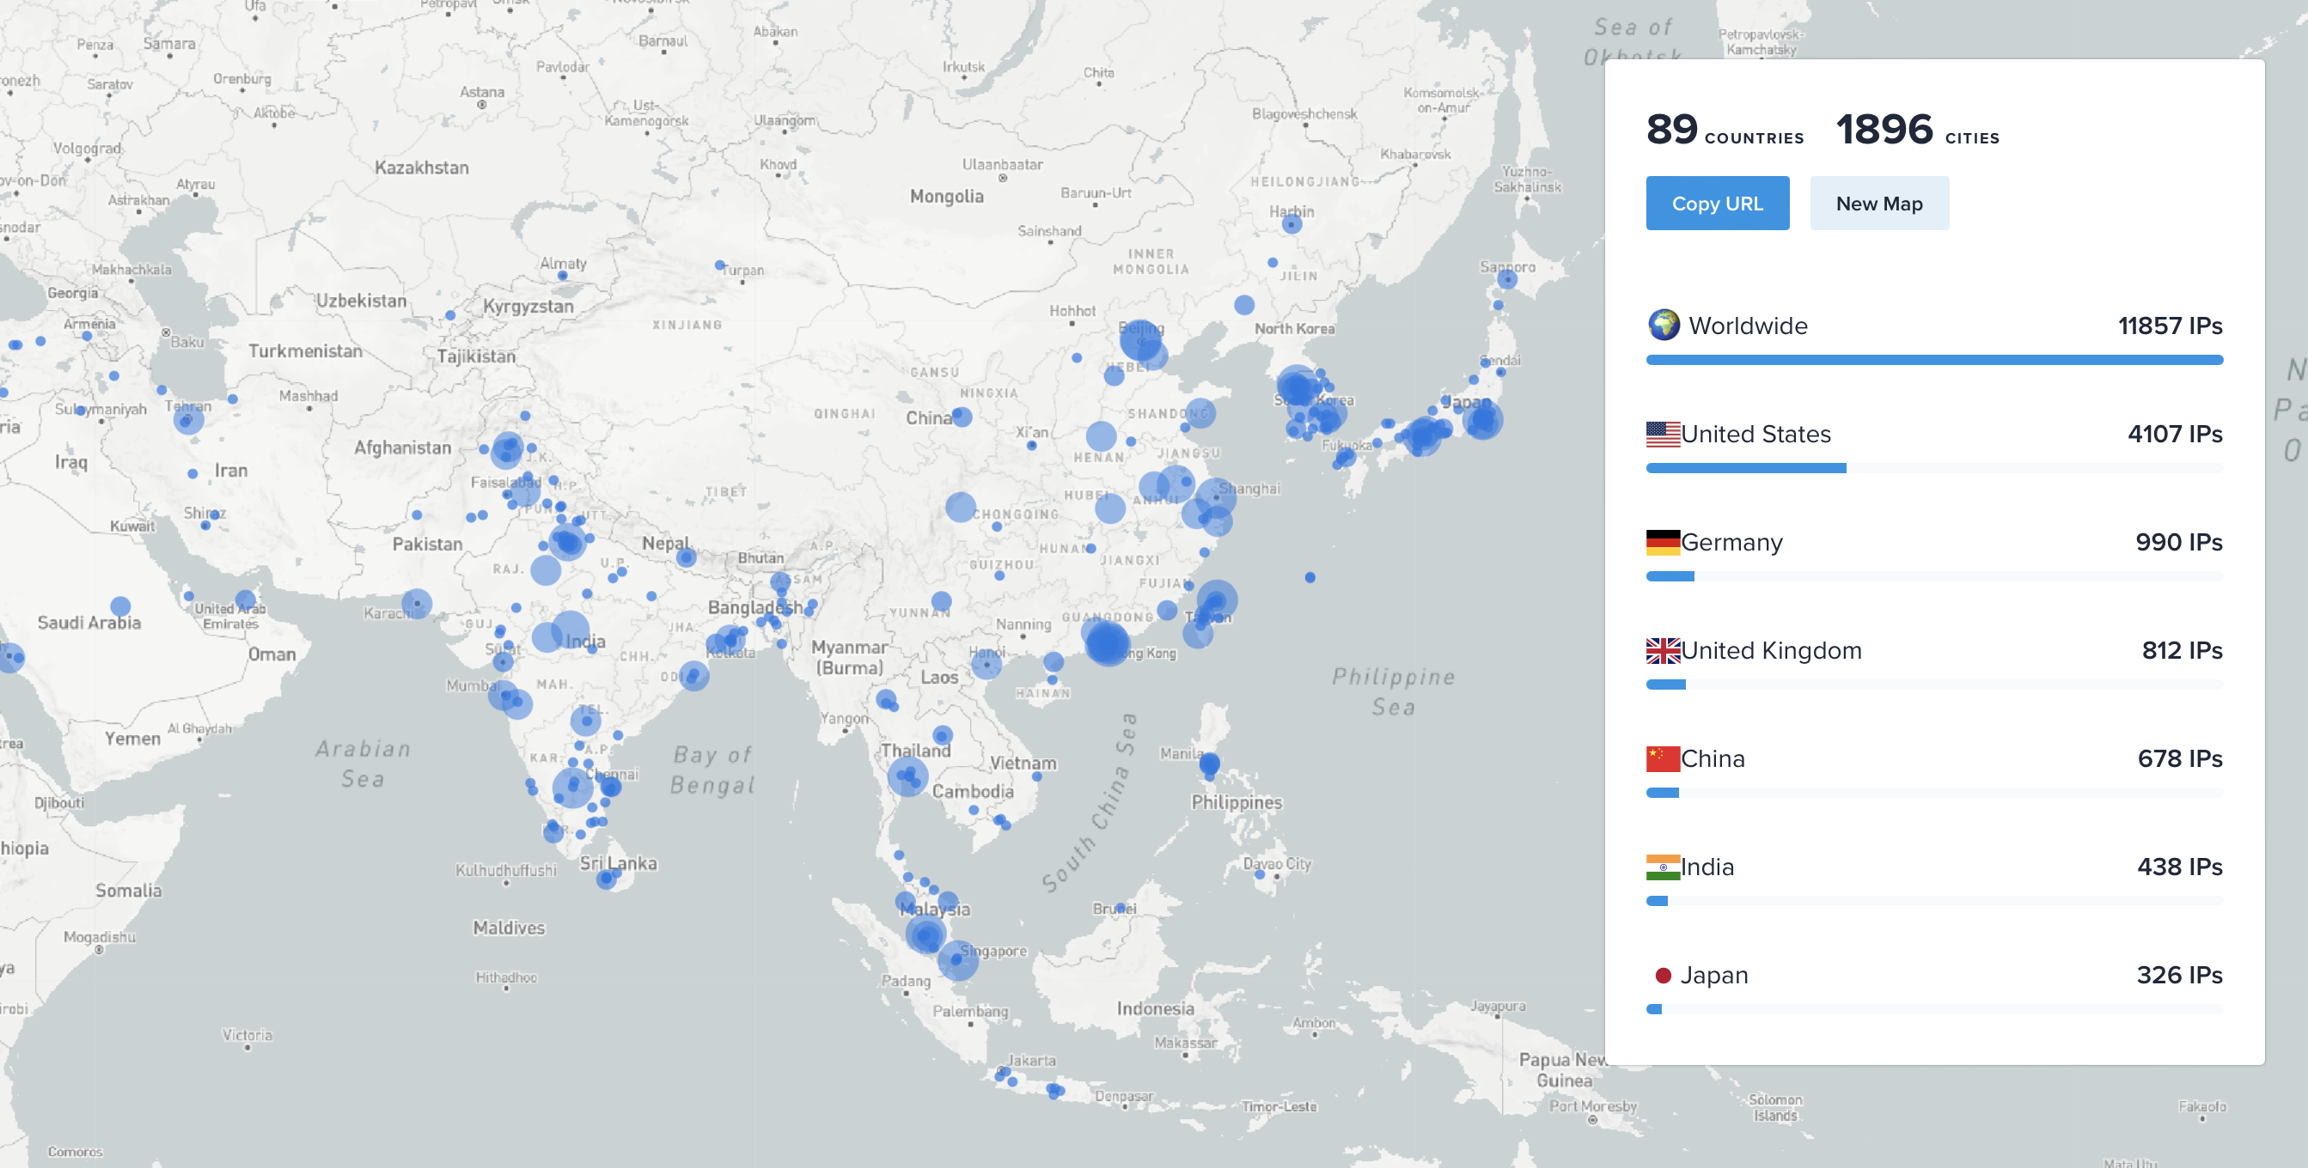Viewport: 2308px width, 1168px height.
Task: Click the Worldwide globe icon
Action: click(x=1664, y=325)
